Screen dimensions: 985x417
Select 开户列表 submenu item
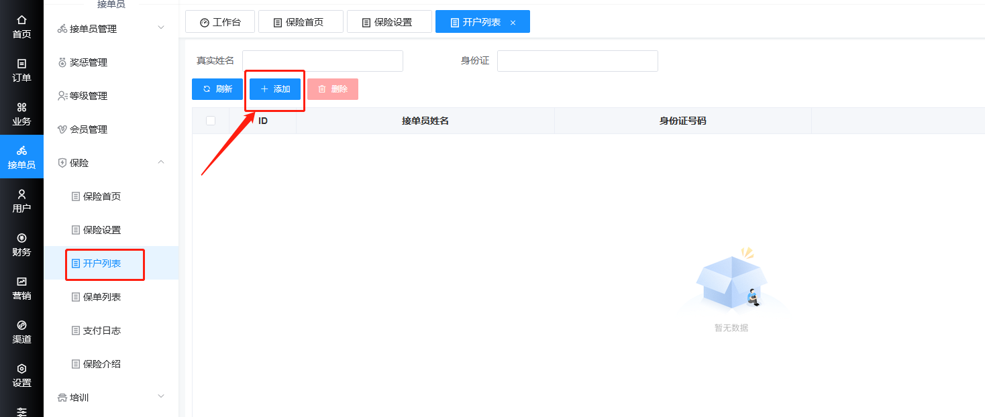[x=111, y=263]
